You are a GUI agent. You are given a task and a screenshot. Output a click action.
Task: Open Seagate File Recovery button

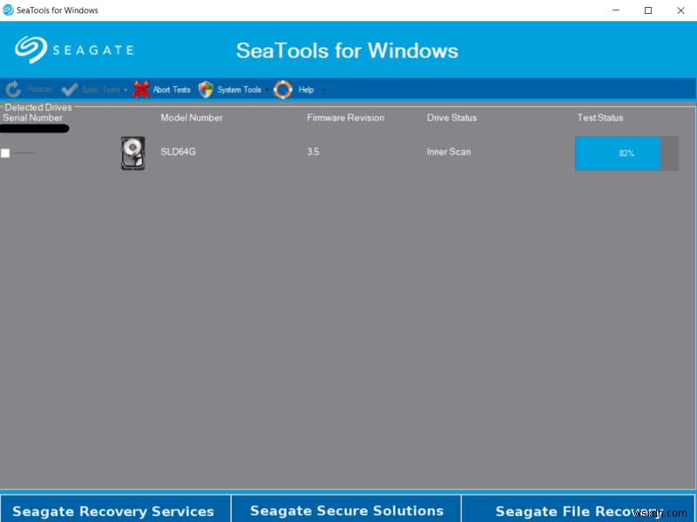tap(579, 509)
